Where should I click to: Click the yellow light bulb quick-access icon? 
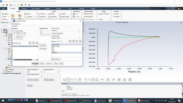pos(18,5)
